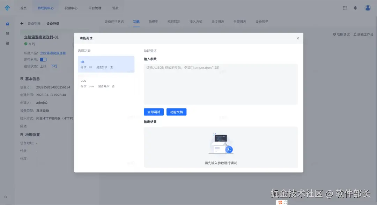Click the platform logo in top-left corner
This screenshot has height=205, width=377.
click(x=7, y=7)
